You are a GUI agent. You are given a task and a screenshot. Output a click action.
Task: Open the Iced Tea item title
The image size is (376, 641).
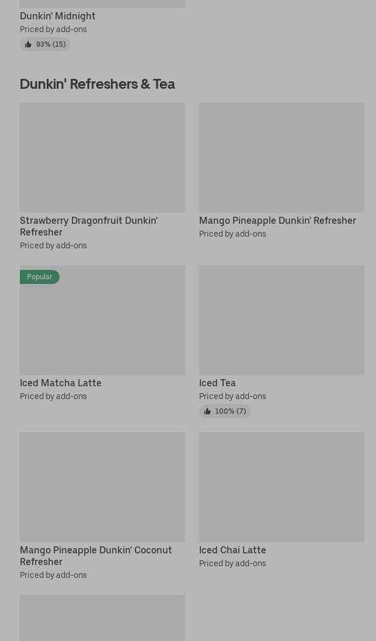click(217, 383)
